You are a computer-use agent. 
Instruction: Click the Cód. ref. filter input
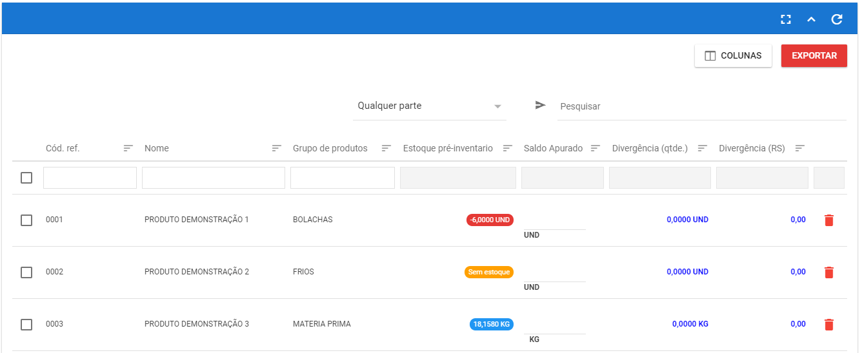pyautogui.click(x=90, y=178)
